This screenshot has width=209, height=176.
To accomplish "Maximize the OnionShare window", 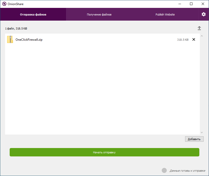I will click(191, 4).
